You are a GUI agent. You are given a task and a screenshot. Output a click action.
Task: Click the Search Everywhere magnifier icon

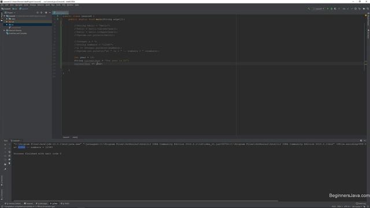click(368, 9)
